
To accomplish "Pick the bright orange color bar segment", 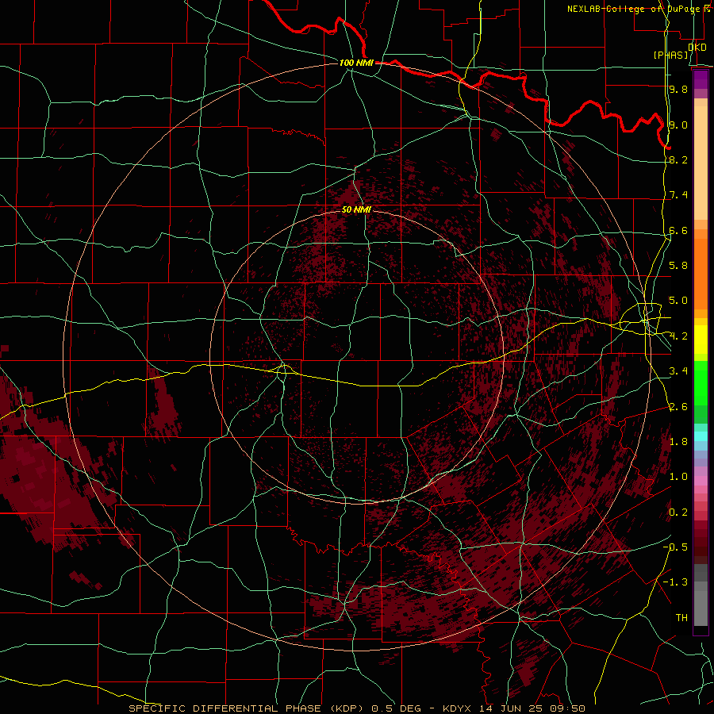I will click(x=701, y=274).
